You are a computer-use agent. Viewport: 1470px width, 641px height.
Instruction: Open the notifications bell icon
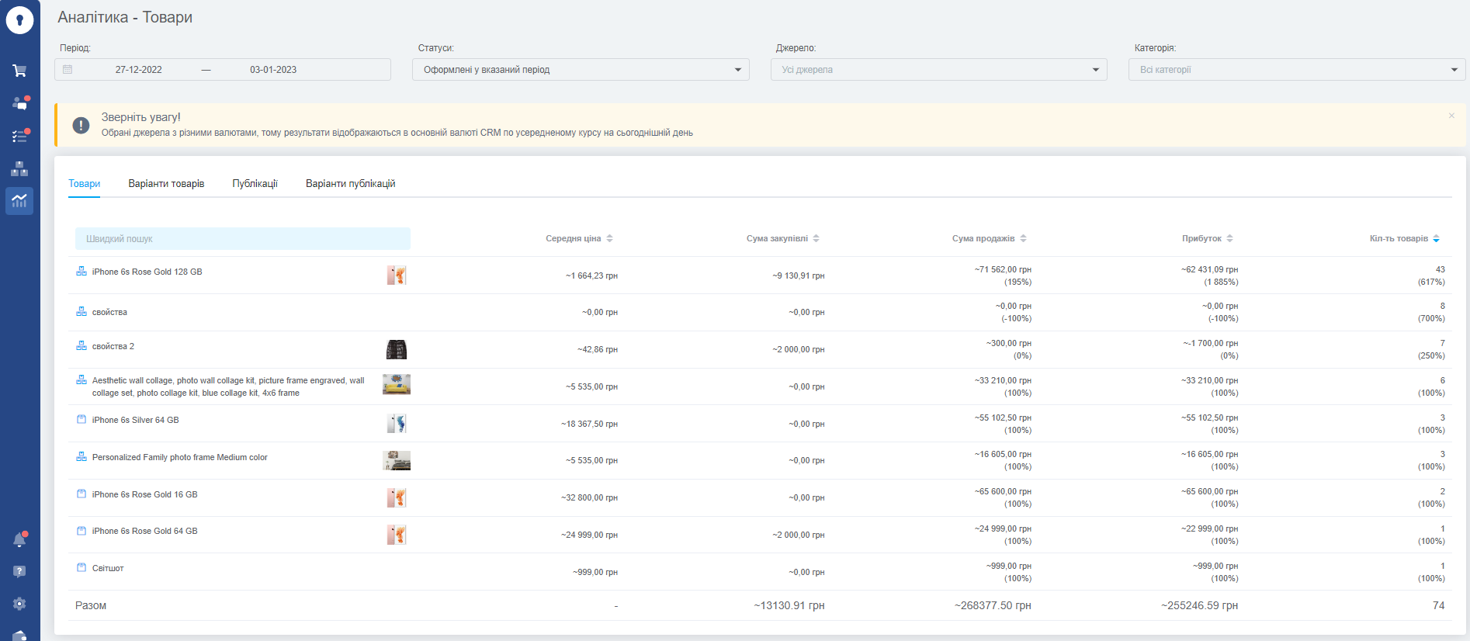click(x=19, y=540)
